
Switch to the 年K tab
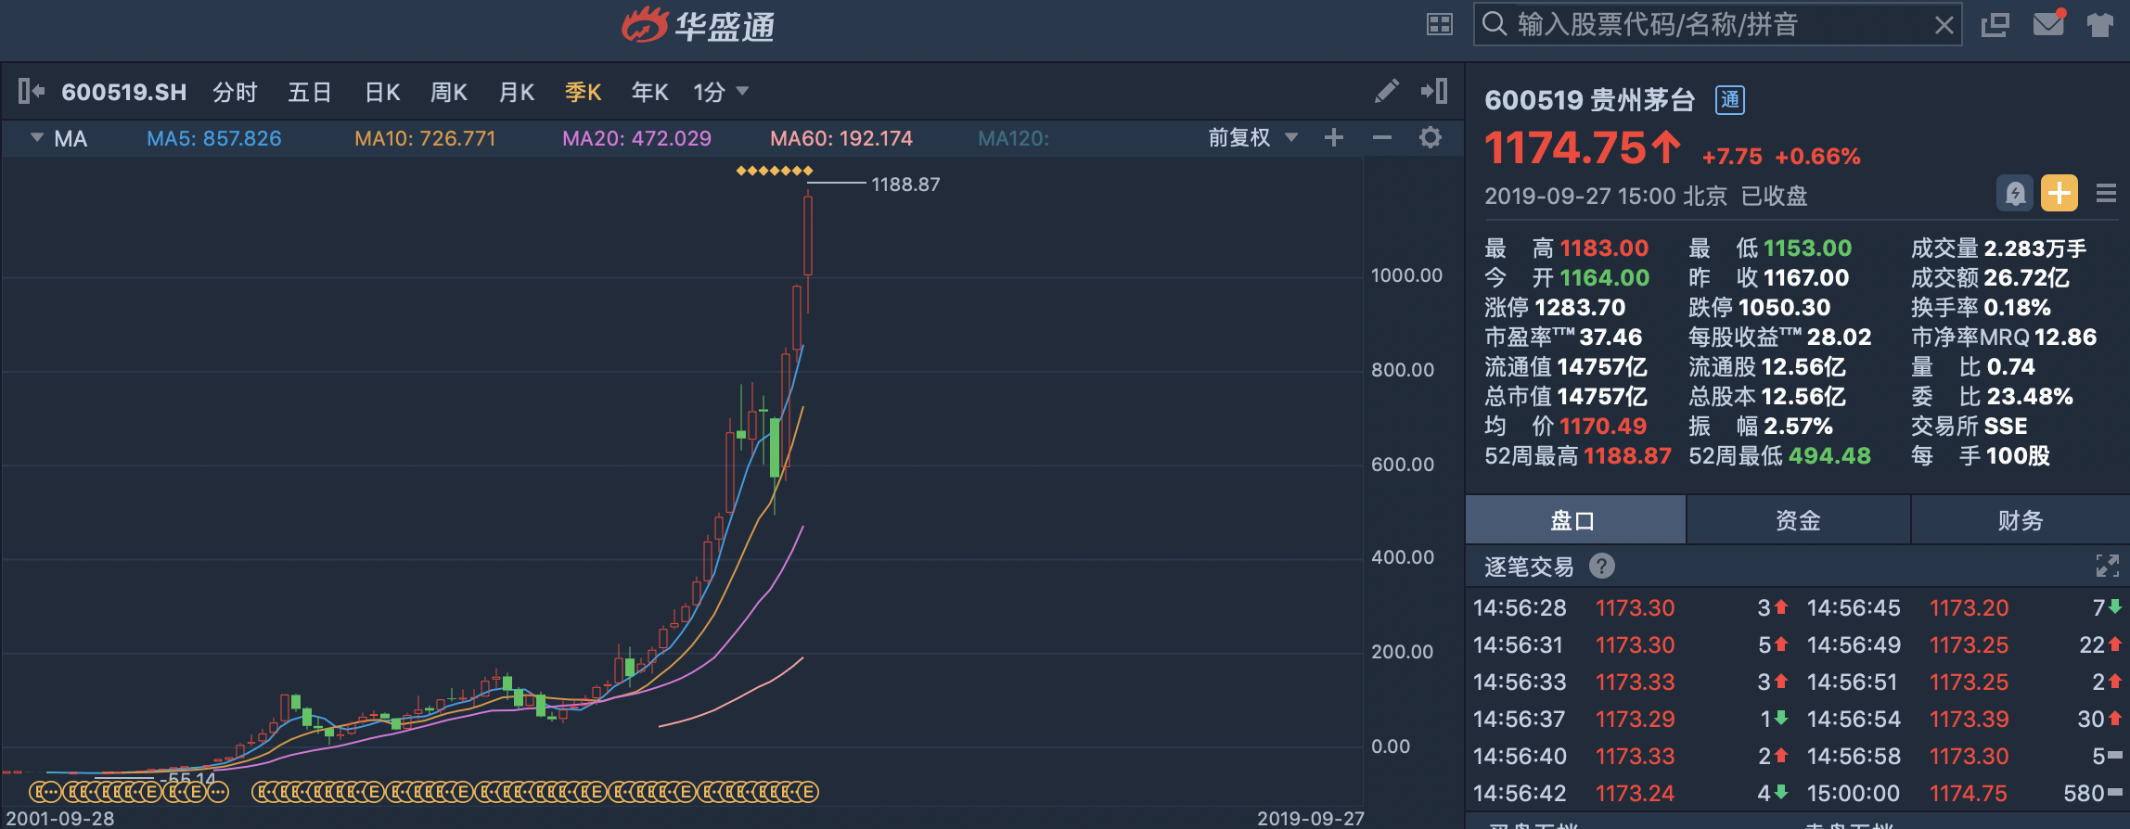(650, 92)
